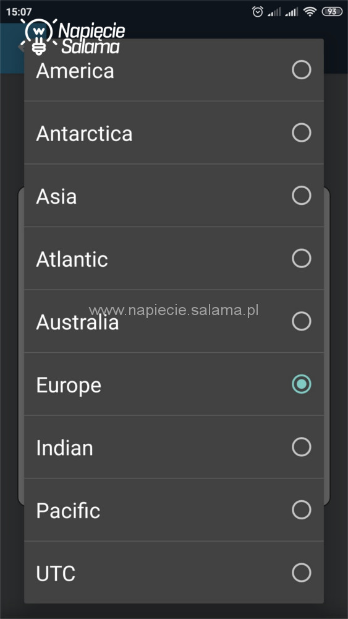This screenshot has height=619, width=348.
Task: Select the Australia radio button
Action: [x=302, y=321]
